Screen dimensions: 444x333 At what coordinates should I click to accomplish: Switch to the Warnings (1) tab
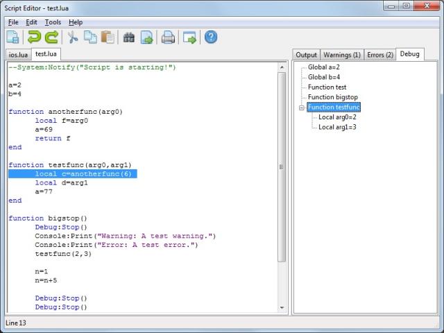(x=342, y=55)
